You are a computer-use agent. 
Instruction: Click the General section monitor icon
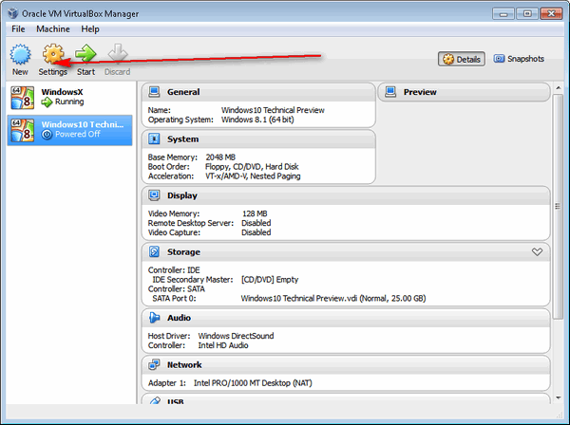pos(154,92)
